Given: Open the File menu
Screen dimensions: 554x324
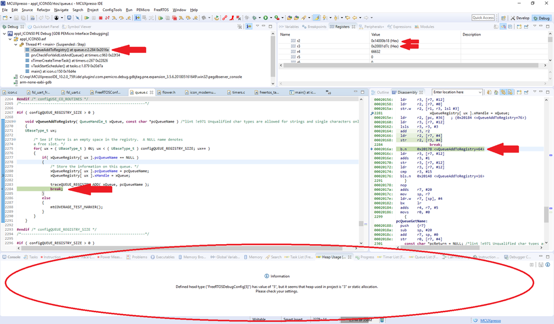Looking at the screenshot, I should pyautogui.click(x=4, y=10).
